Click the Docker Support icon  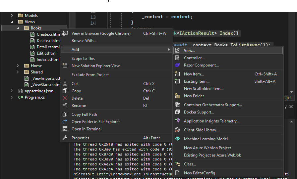[177, 112]
